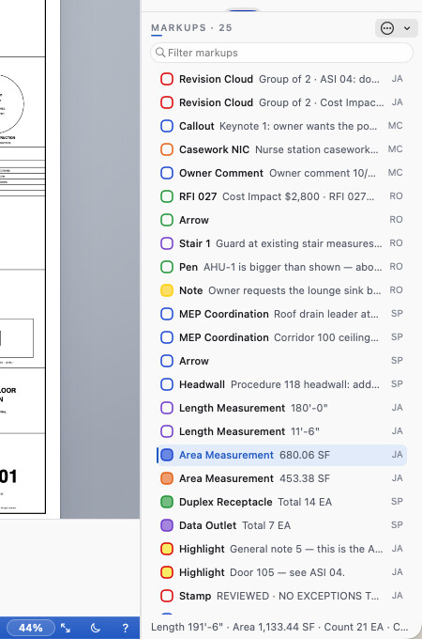This screenshot has height=639, width=422.
Task: Click the green swatch of RO's Arrow markup
Action: (x=167, y=220)
